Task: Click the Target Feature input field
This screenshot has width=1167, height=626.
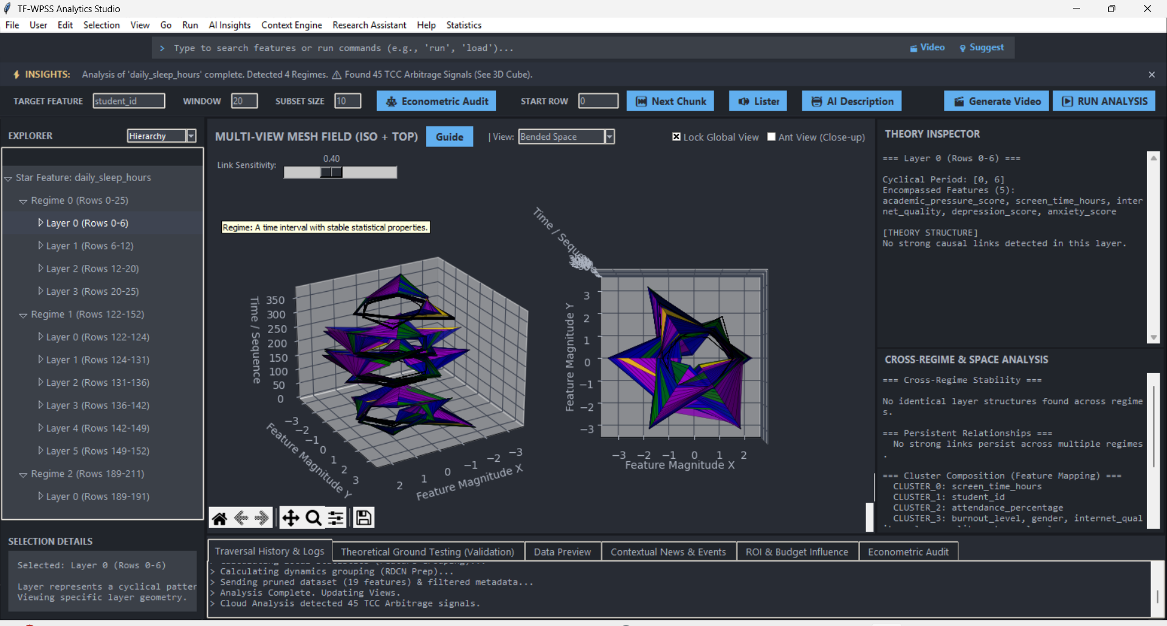Action: pyautogui.click(x=129, y=101)
